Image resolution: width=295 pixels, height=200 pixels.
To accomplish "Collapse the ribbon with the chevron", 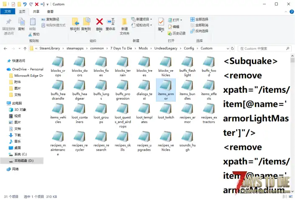I will point(286,12).
